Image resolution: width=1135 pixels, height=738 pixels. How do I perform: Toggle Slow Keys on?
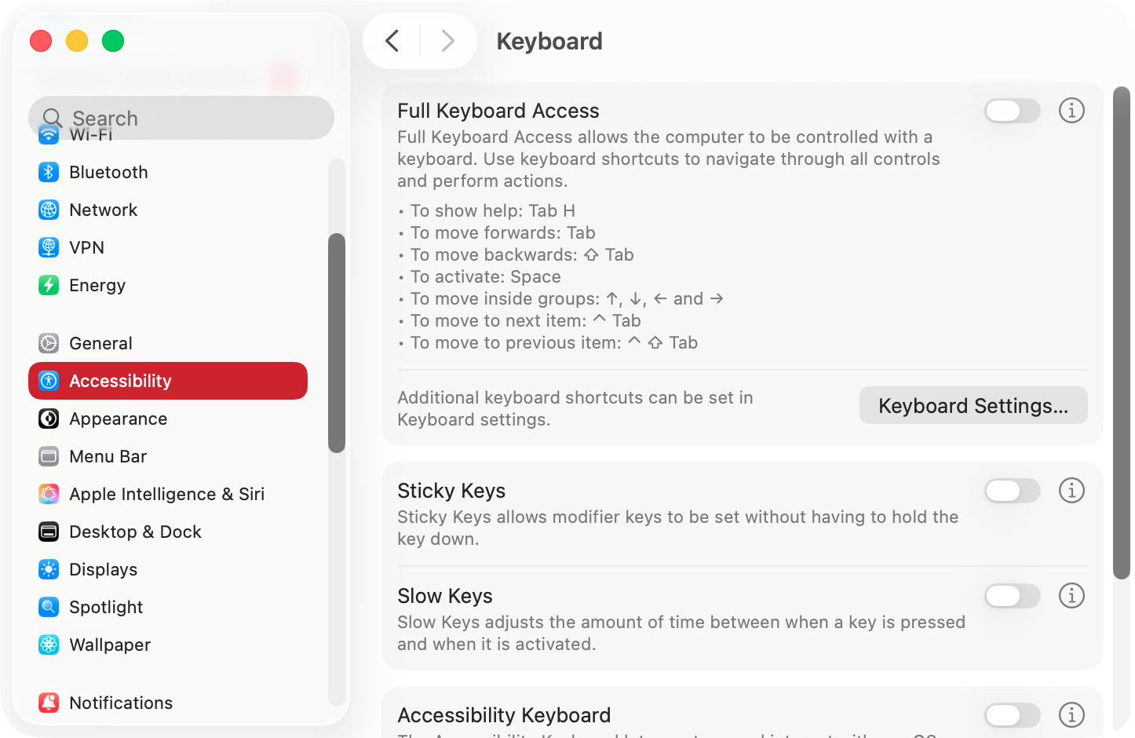(1012, 596)
